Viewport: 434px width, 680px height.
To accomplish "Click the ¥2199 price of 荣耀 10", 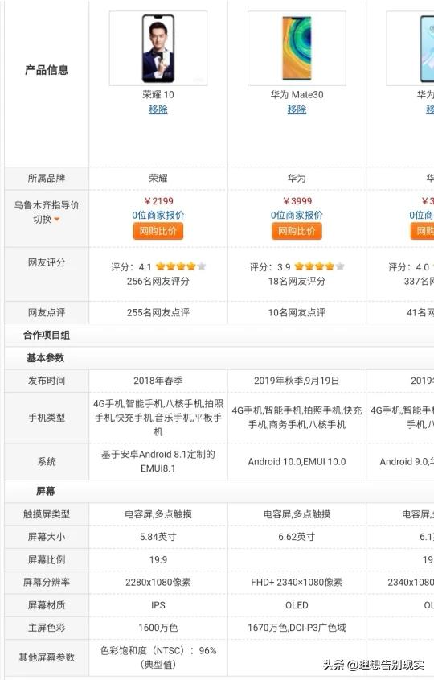I will point(158,201).
